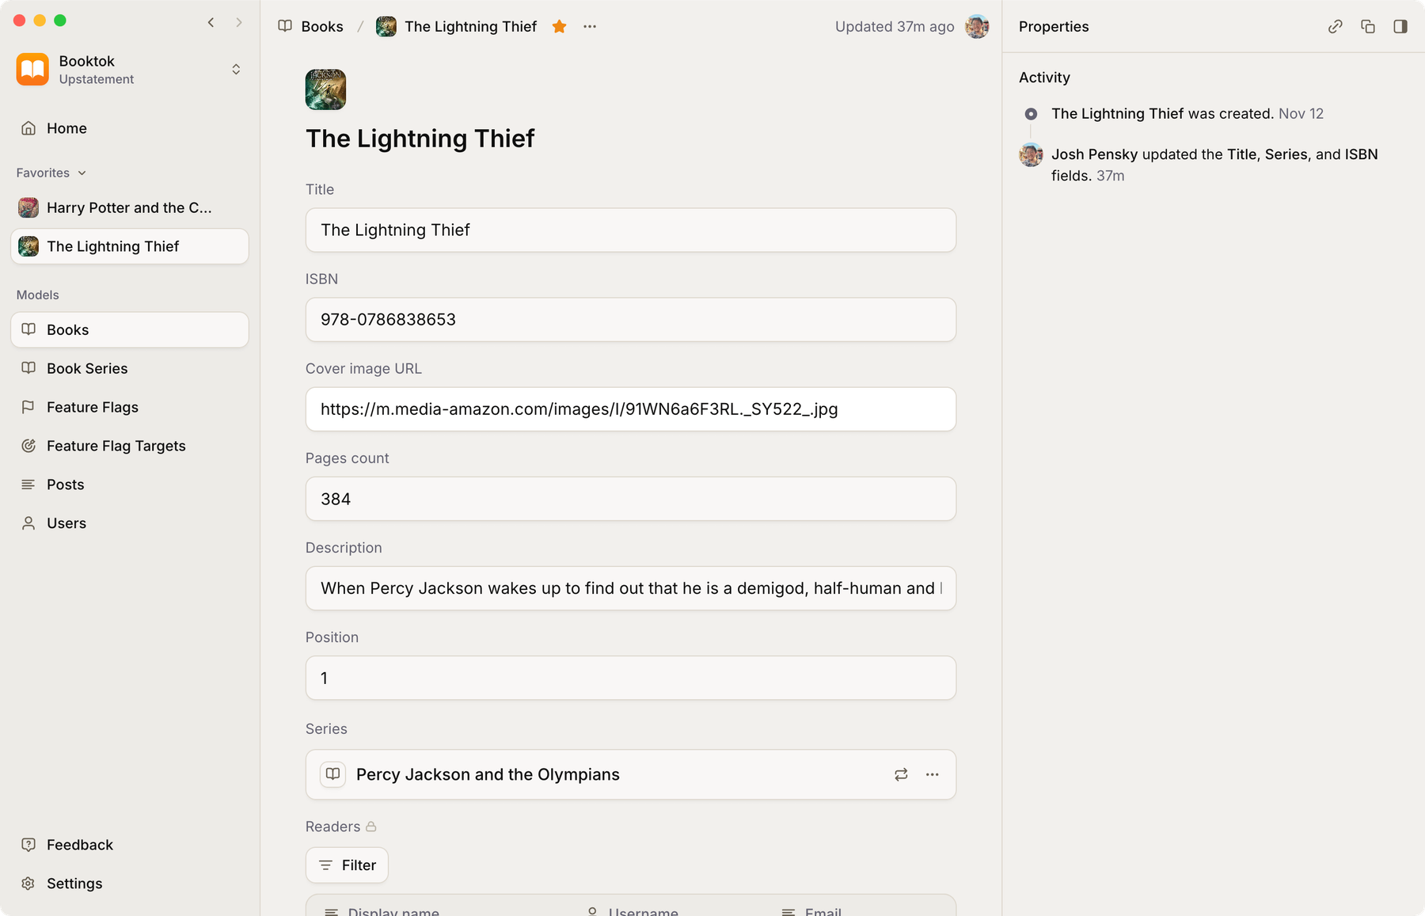
Task: Unfavorite The Lightning Thief via star icon
Action: [559, 26]
